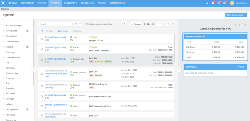Viewport: 250px width, 121px height.
Task: Check General Opportunity # 93 checkbox
Action: [x=41, y=48]
